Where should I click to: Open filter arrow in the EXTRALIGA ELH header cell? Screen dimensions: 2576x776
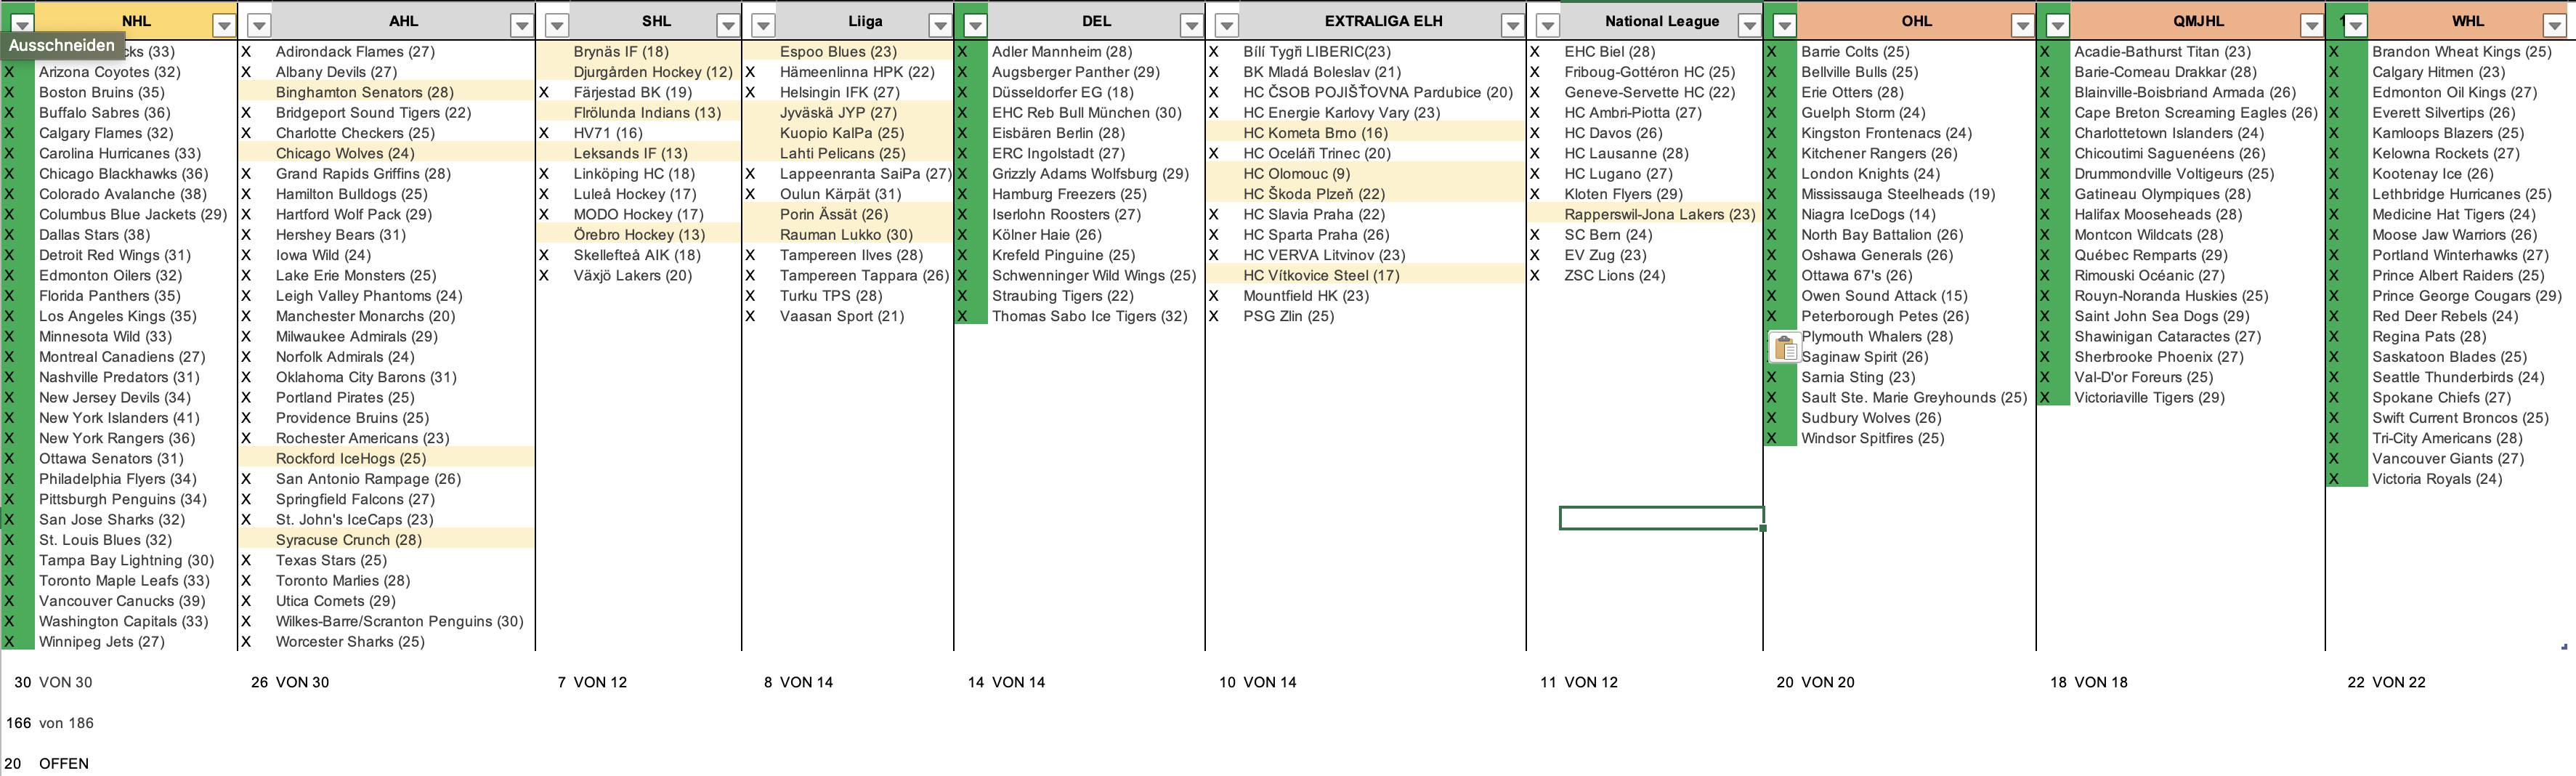coord(1513,25)
